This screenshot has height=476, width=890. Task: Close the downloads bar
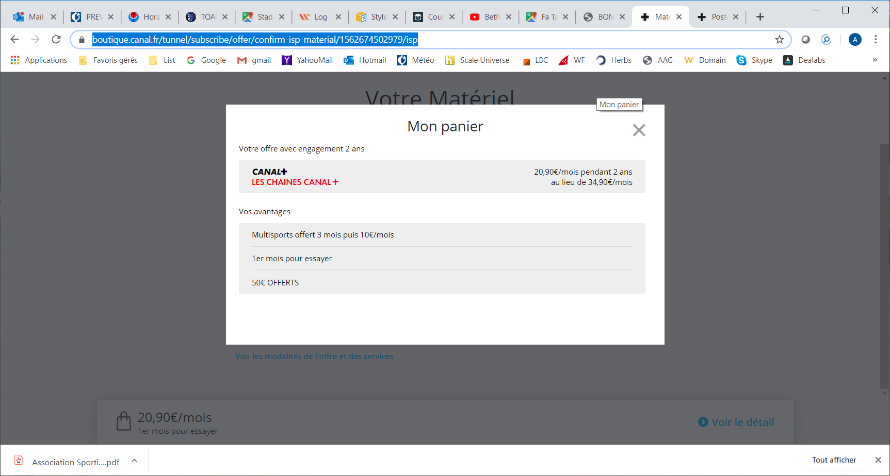(878, 460)
